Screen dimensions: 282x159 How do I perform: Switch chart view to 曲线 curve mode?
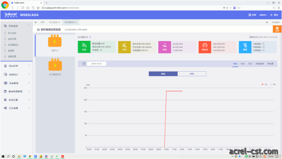tap(163, 74)
